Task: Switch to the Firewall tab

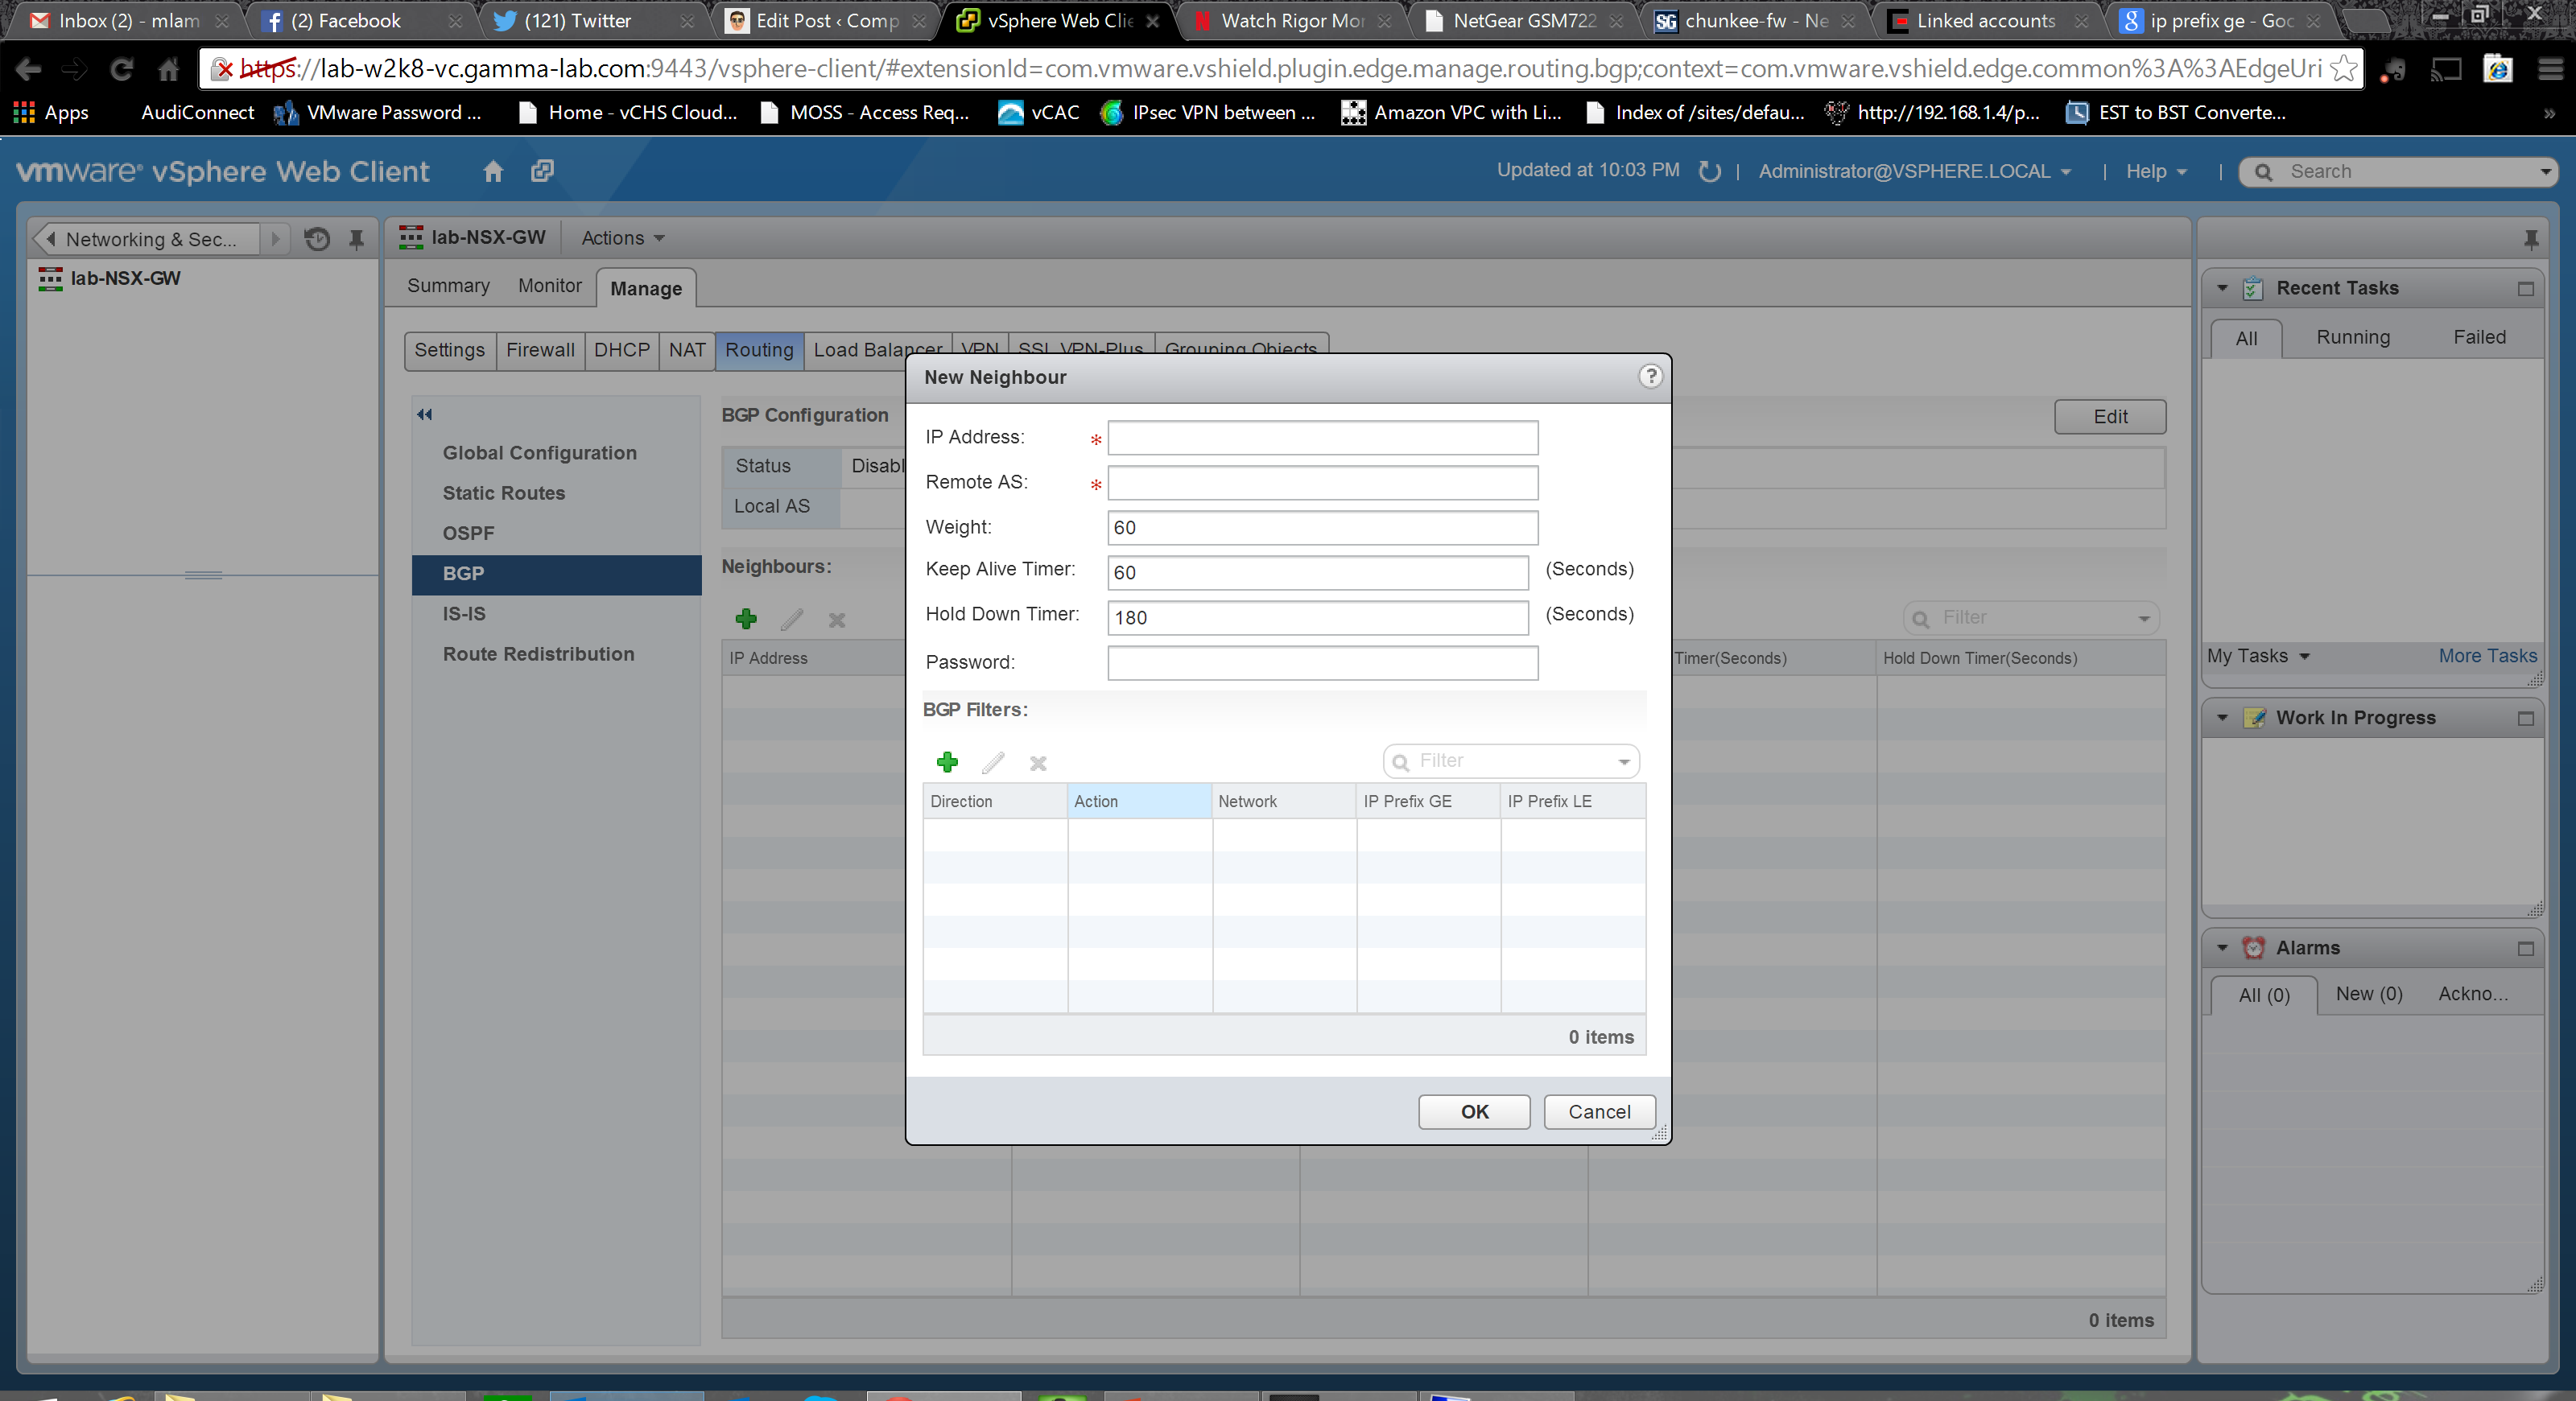Action: pos(539,350)
